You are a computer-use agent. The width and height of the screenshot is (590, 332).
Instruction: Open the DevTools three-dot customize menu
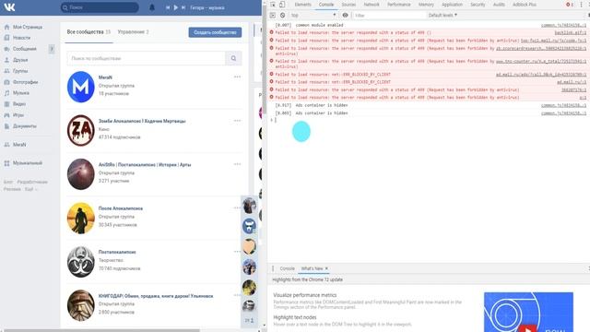(582, 5)
